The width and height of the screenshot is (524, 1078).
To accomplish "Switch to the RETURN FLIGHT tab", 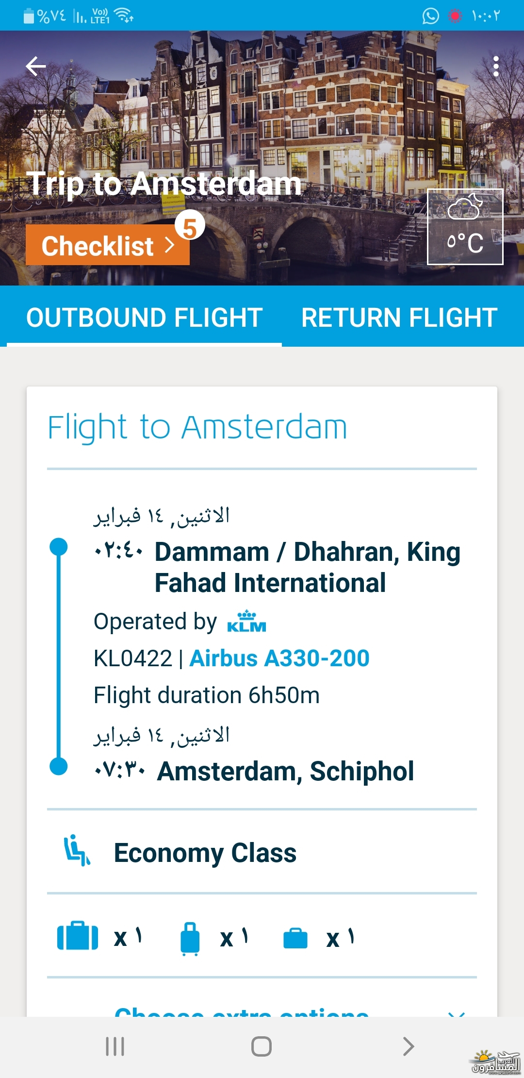I will [x=399, y=317].
